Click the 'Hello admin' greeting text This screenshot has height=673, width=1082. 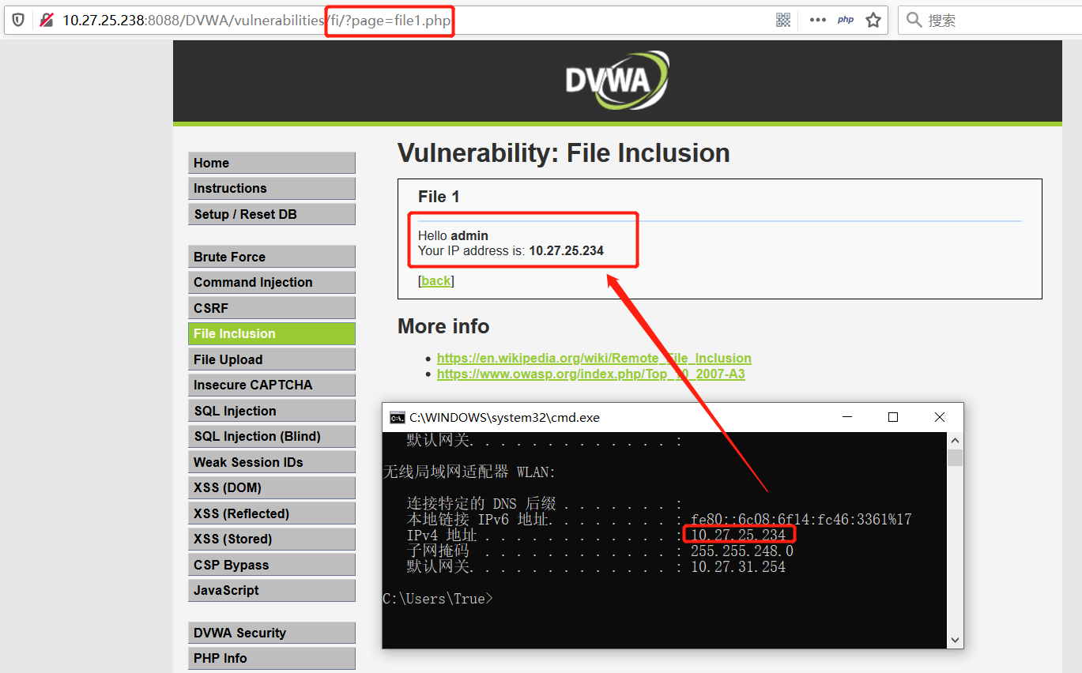tap(453, 235)
